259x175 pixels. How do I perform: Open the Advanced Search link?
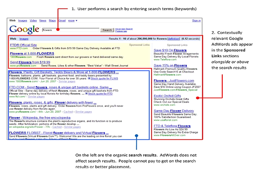[124, 29]
